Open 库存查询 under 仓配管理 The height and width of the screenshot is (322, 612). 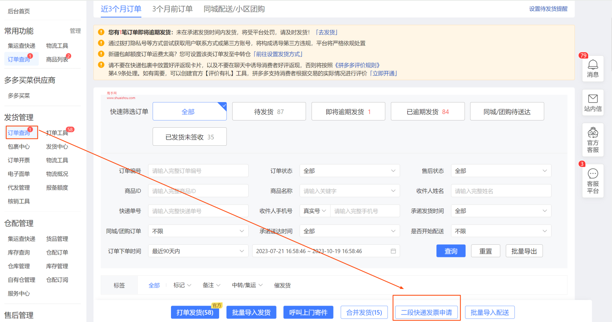19,252
